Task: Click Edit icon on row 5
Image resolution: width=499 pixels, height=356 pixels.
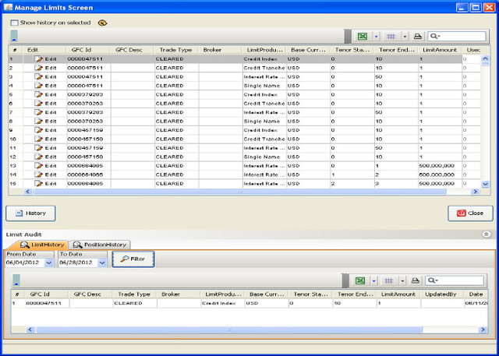Action: click(38, 94)
